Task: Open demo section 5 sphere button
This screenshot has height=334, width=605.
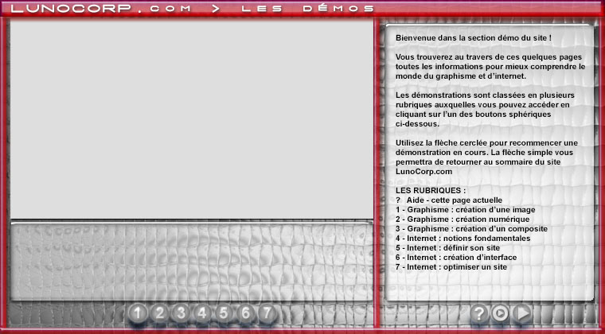Action: click(224, 313)
